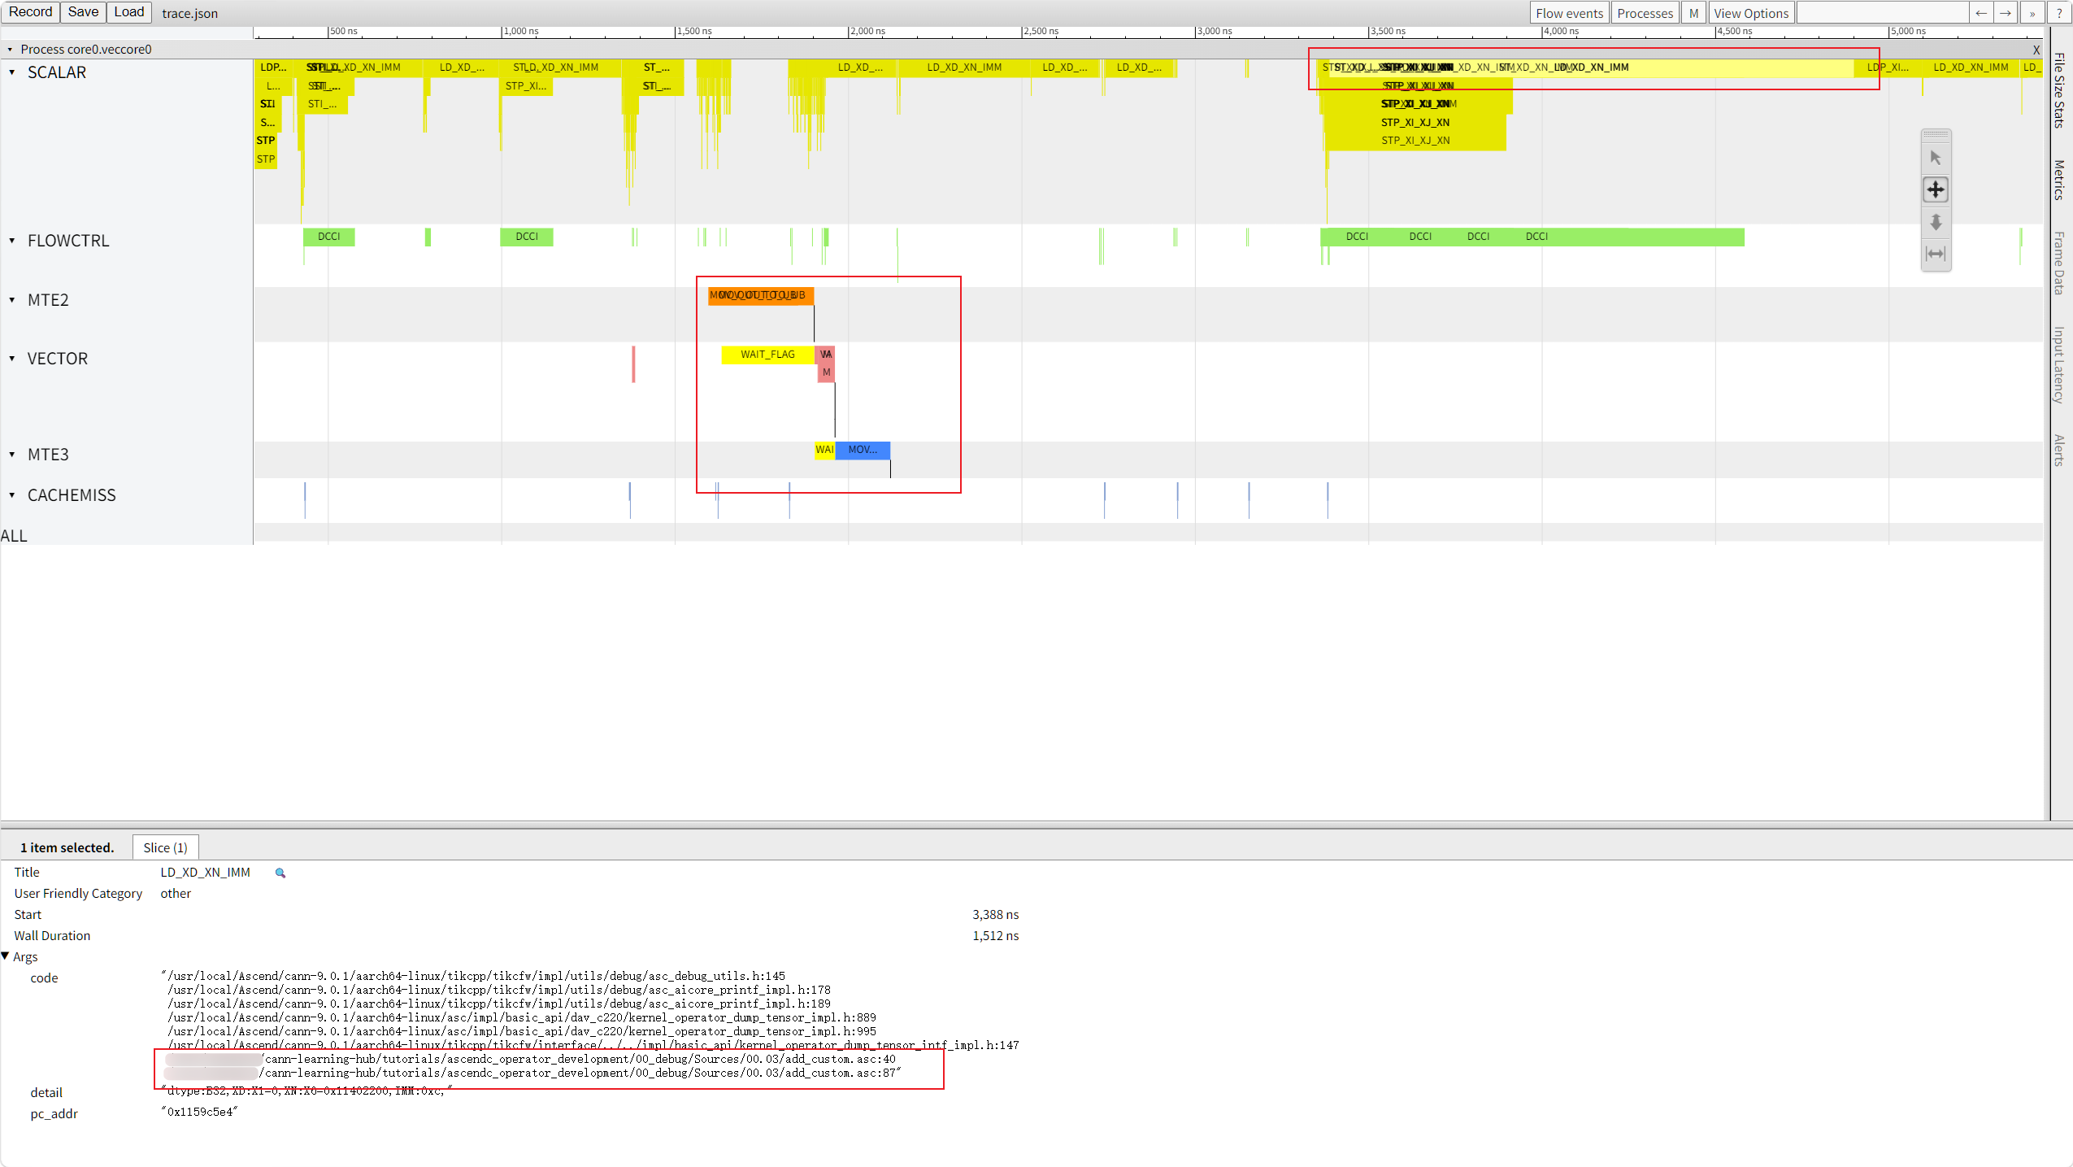The width and height of the screenshot is (2073, 1167).
Task: Select the blue MOV slice in MTE3
Action: point(863,450)
